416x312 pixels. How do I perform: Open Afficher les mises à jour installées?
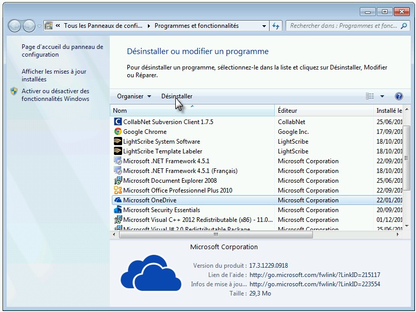[x=54, y=75]
